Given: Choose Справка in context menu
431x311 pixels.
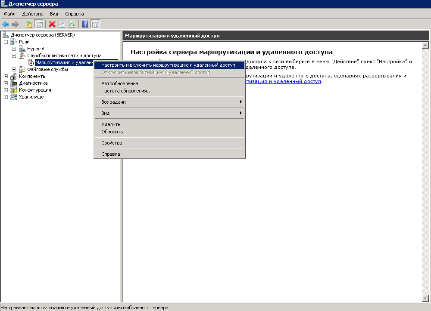Looking at the screenshot, I should pyautogui.click(x=169, y=154).
